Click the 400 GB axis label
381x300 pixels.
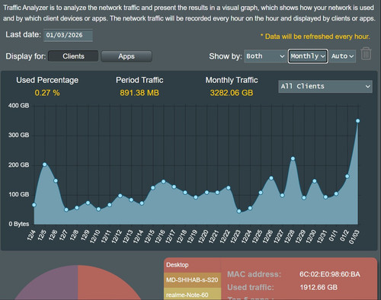pos(19,106)
